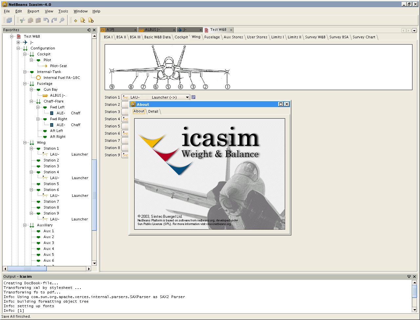The height and width of the screenshot is (320, 420).
Task: Expand the J- aircraft tree node
Action: (18, 42)
